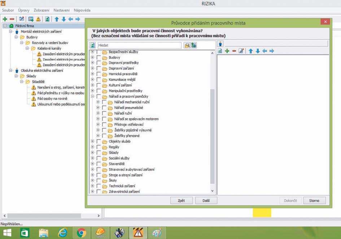Check the Budovy checkbox in wizard tree

point(99,57)
